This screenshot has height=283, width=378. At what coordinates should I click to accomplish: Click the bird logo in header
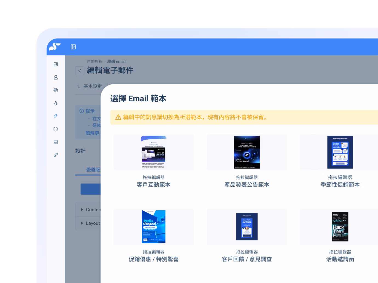[x=55, y=47]
